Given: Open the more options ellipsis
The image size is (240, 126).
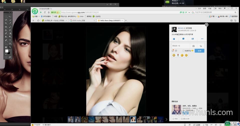Looking at the screenshot, I should click(202, 39).
